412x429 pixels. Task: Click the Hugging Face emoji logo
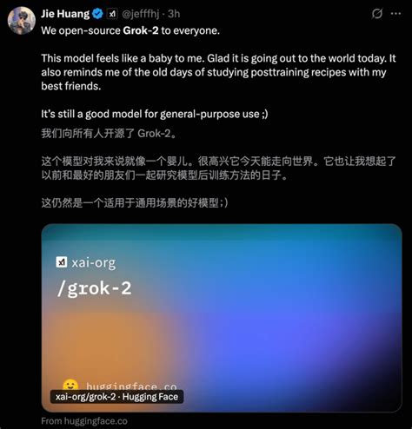(70, 385)
